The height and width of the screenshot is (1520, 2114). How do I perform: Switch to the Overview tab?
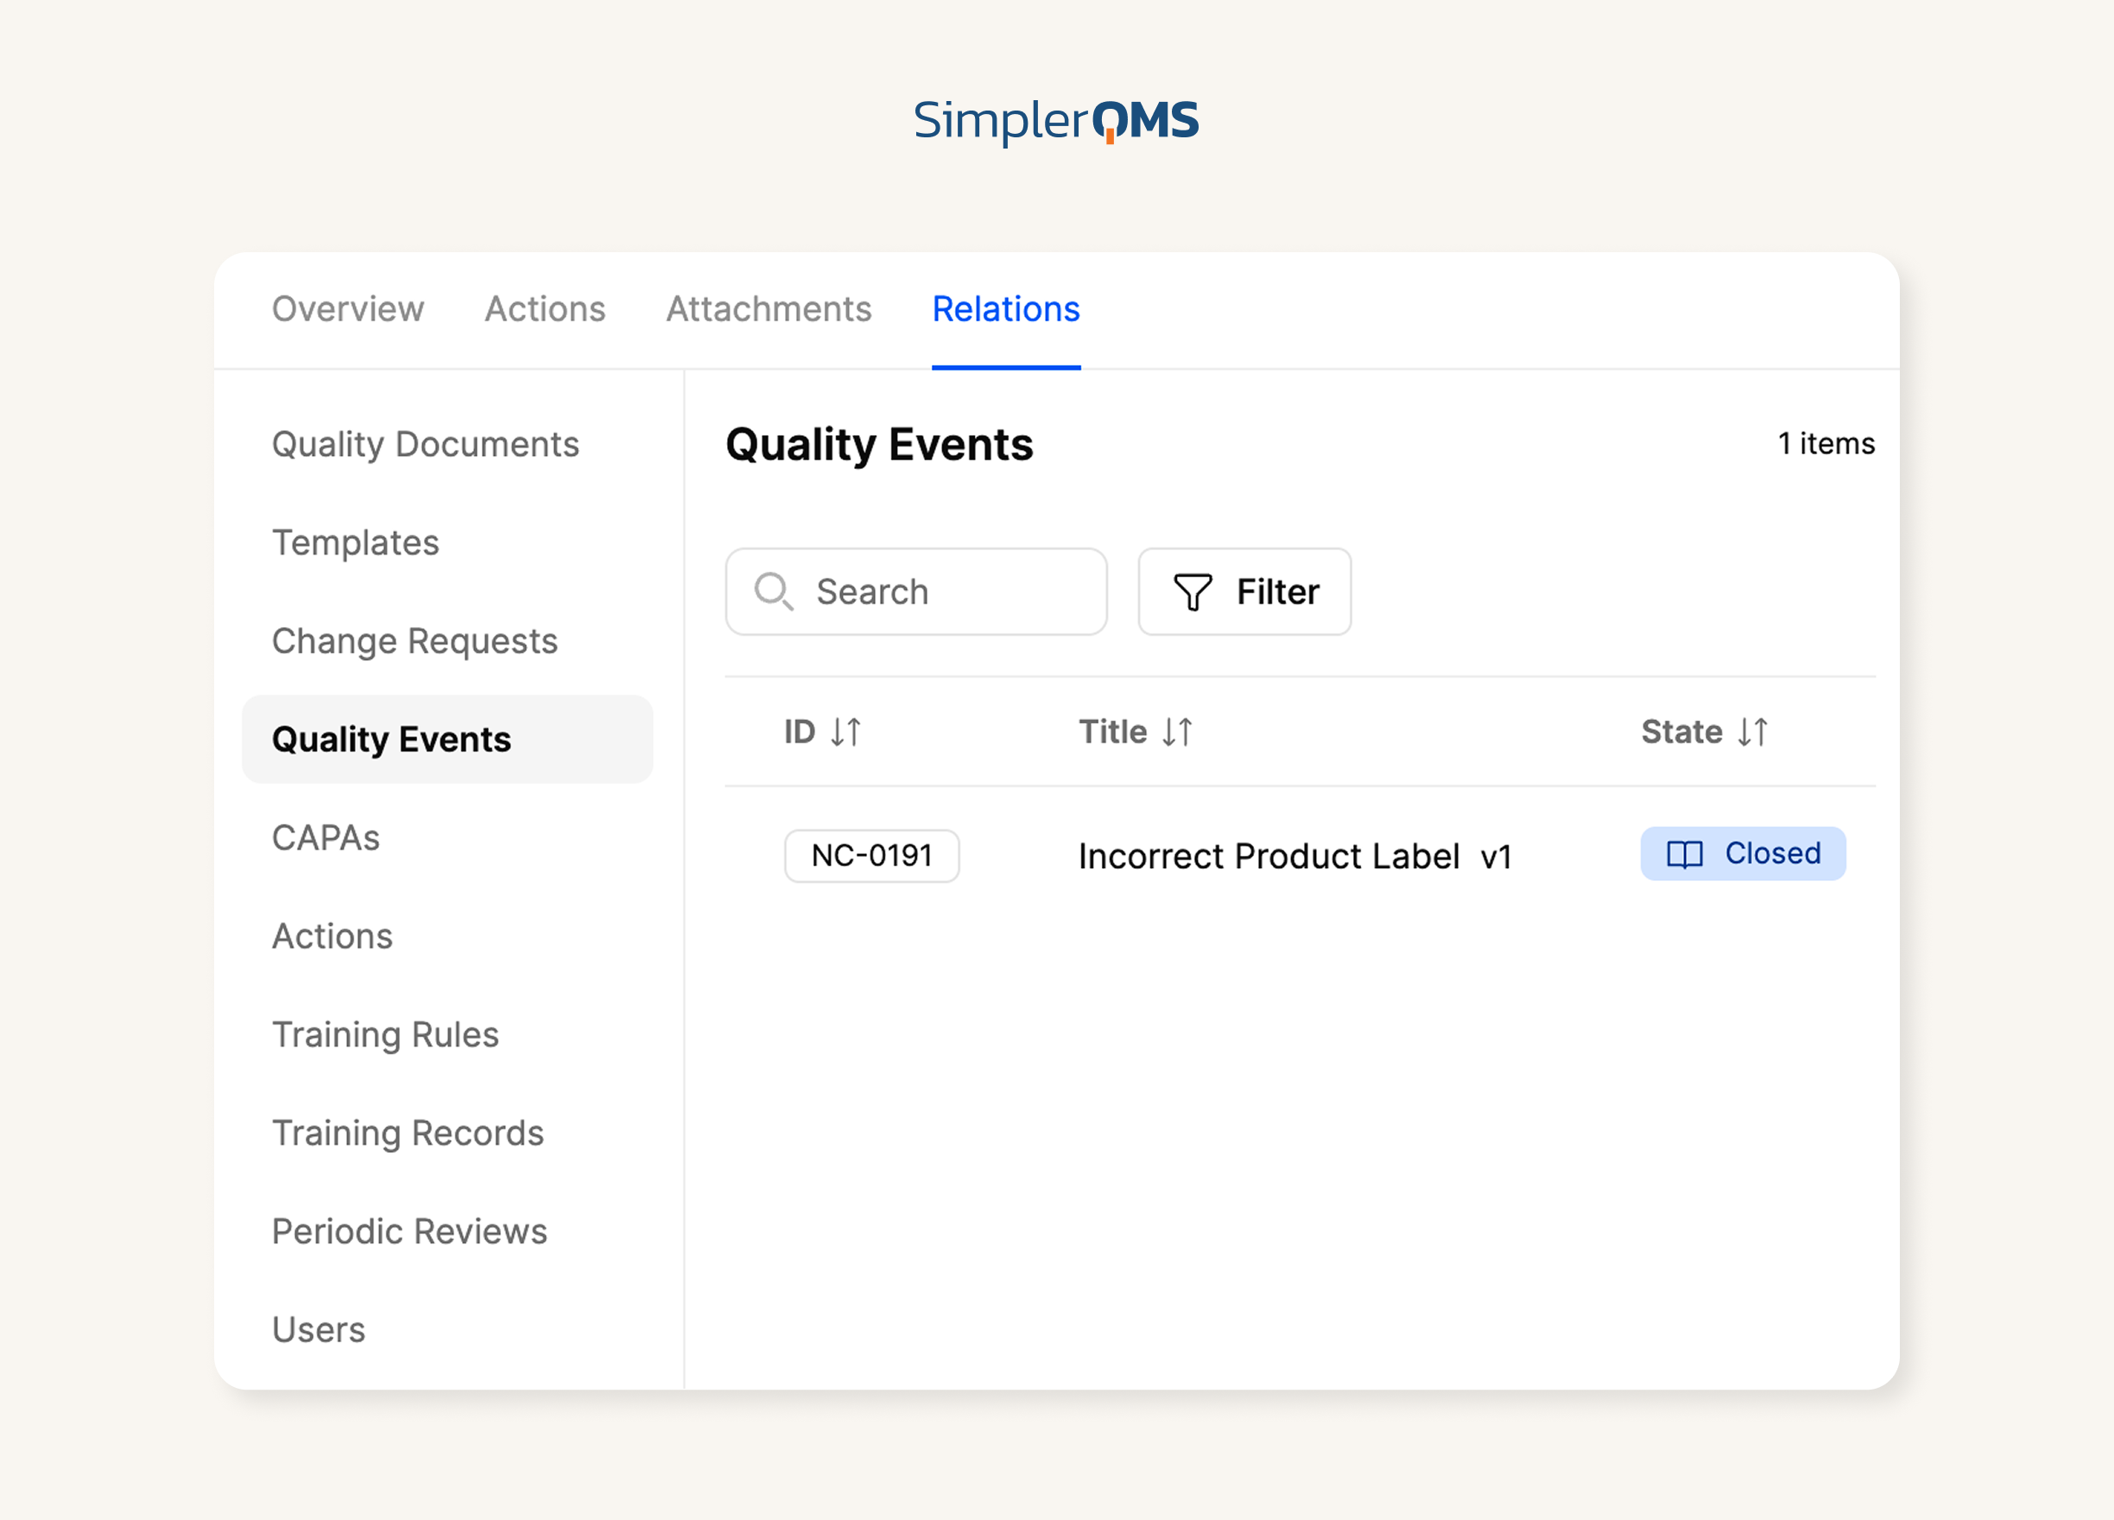348,308
